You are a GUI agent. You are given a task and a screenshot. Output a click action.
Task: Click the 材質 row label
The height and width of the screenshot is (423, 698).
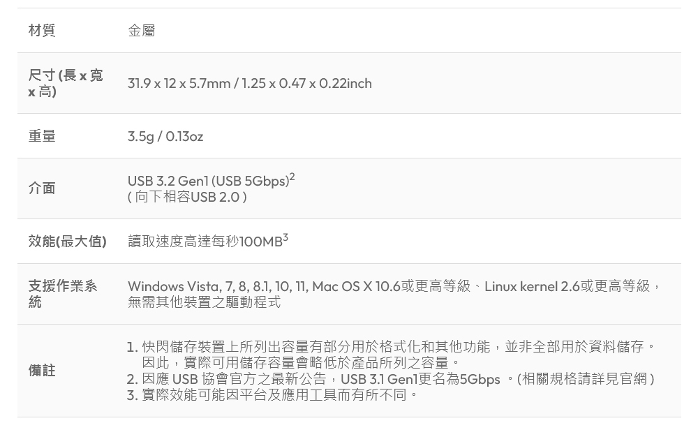click(42, 30)
